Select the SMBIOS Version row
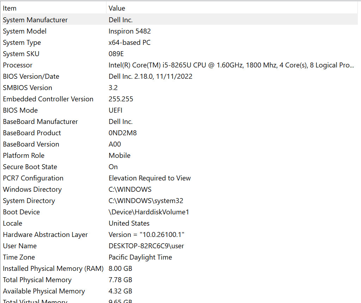 pos(180,88)
